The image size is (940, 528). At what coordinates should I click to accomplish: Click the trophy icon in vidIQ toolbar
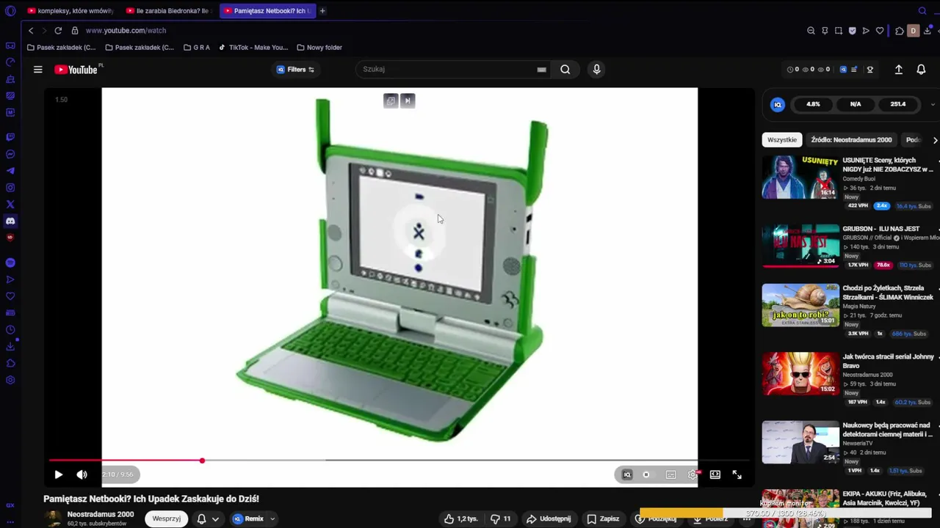(870, 70)
